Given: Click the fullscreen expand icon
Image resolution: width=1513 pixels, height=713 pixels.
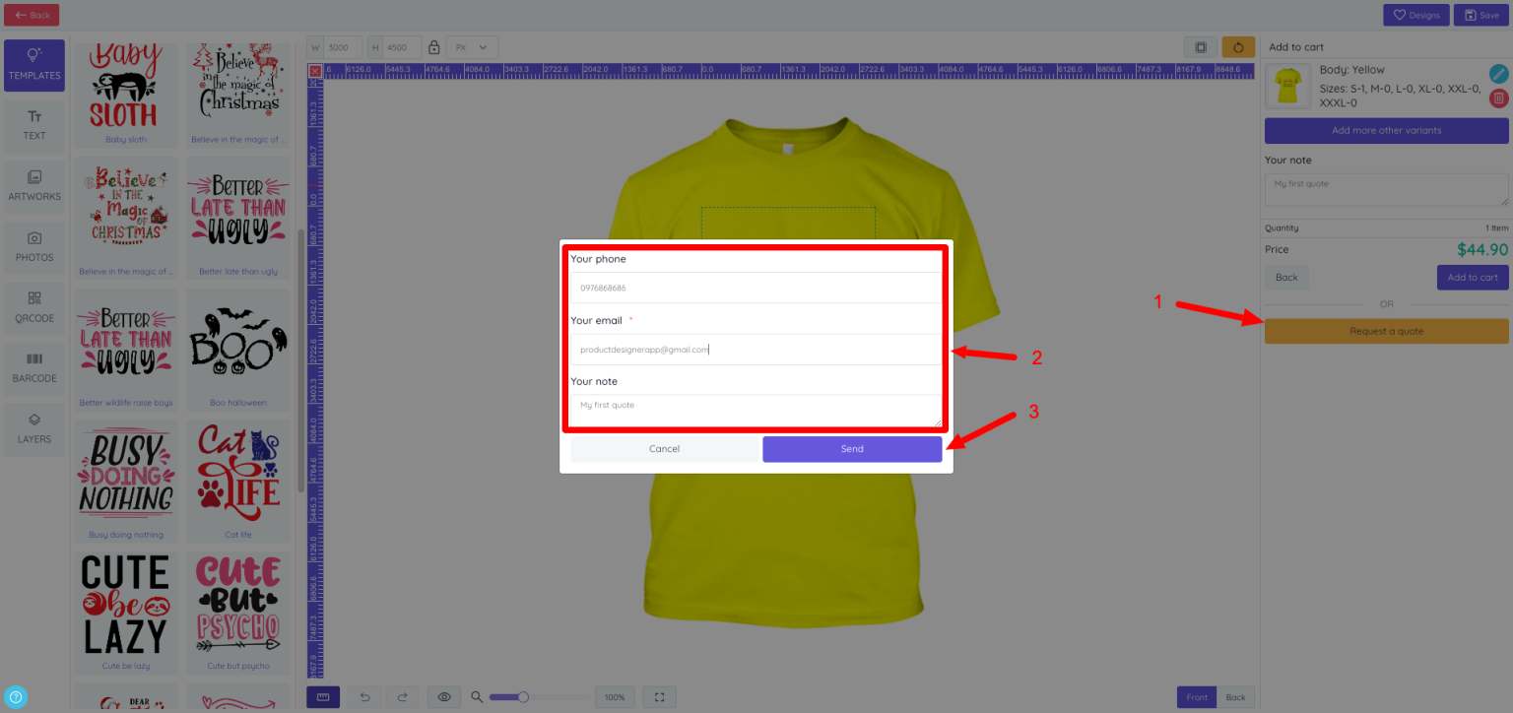Looking at the screenshot, I should 660,697.
